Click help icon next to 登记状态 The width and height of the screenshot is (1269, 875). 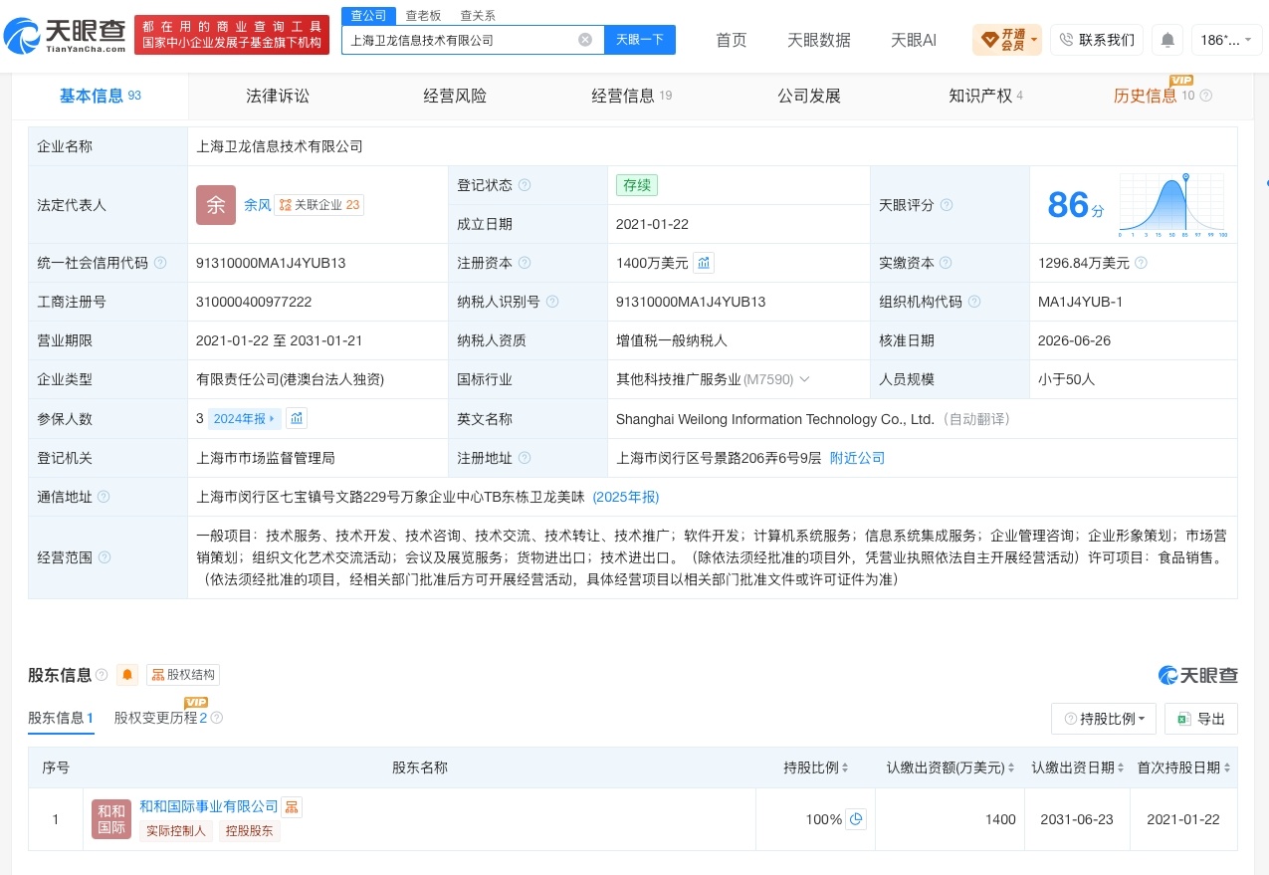click(525, 185)
